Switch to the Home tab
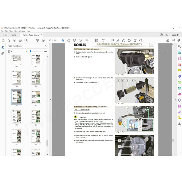This screenshot has width=182, height=182. 5,35
